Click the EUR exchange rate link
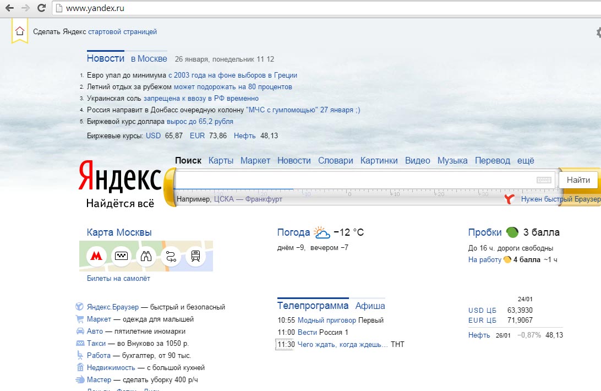Screen dimensions: 601x391 pos(198,135)
